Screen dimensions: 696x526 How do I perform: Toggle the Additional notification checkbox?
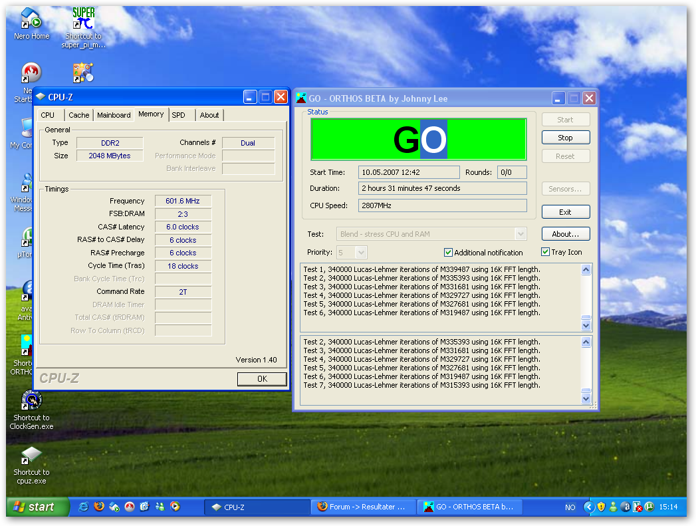pos(448,253)
